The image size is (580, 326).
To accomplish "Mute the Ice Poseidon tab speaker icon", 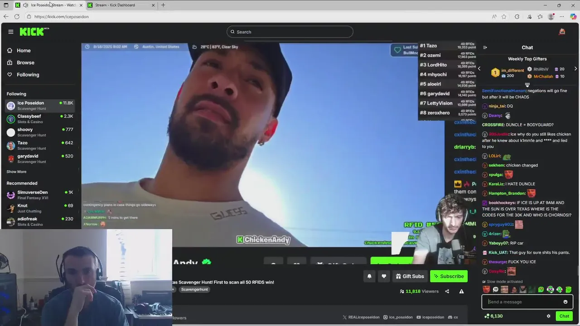I will point(25,5).
